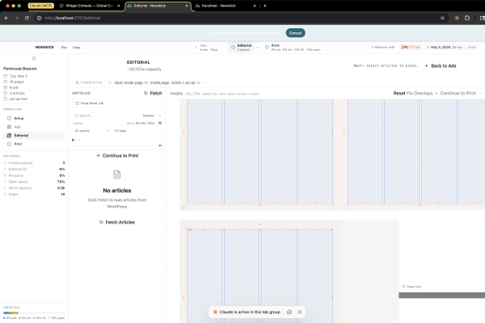Open the All tags filter
Viewport: 485px width, 323px height.
pyautogui.click(x=120, y=131)
